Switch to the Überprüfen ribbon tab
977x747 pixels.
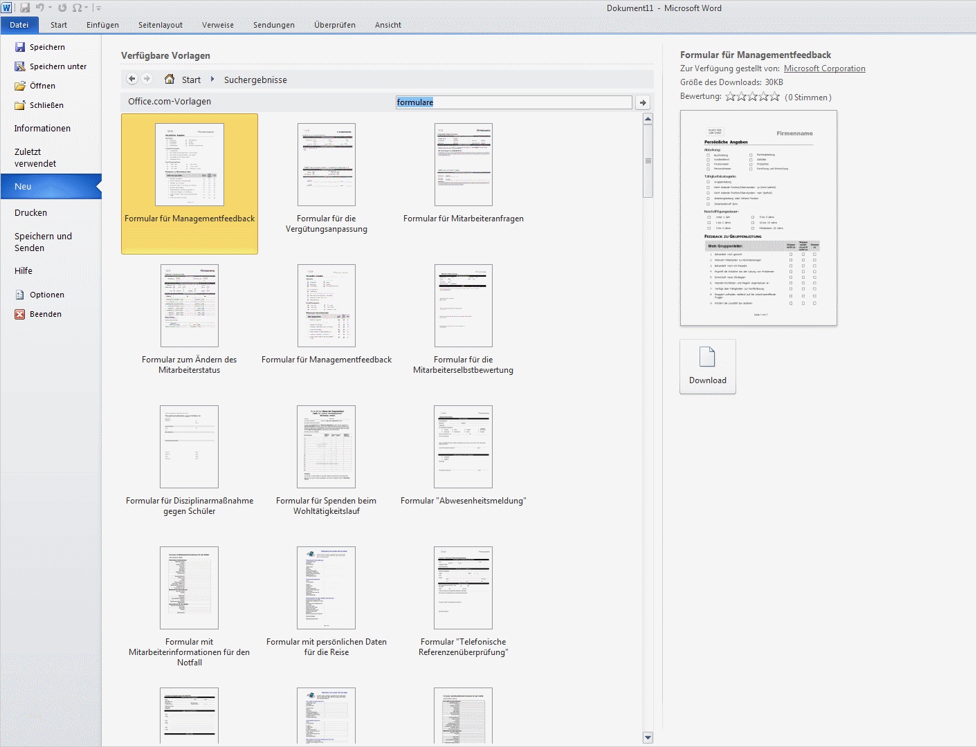coord(335,25)
